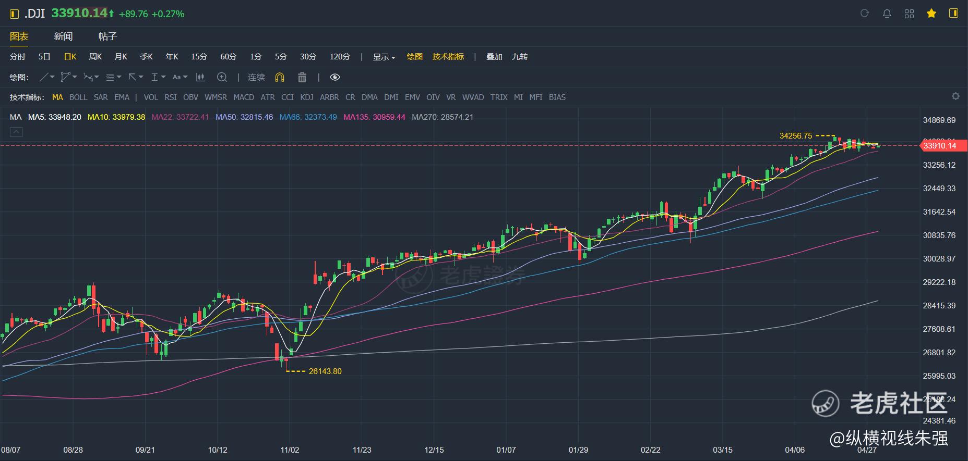Click the refresh chart icon

[x=865, y=14]
